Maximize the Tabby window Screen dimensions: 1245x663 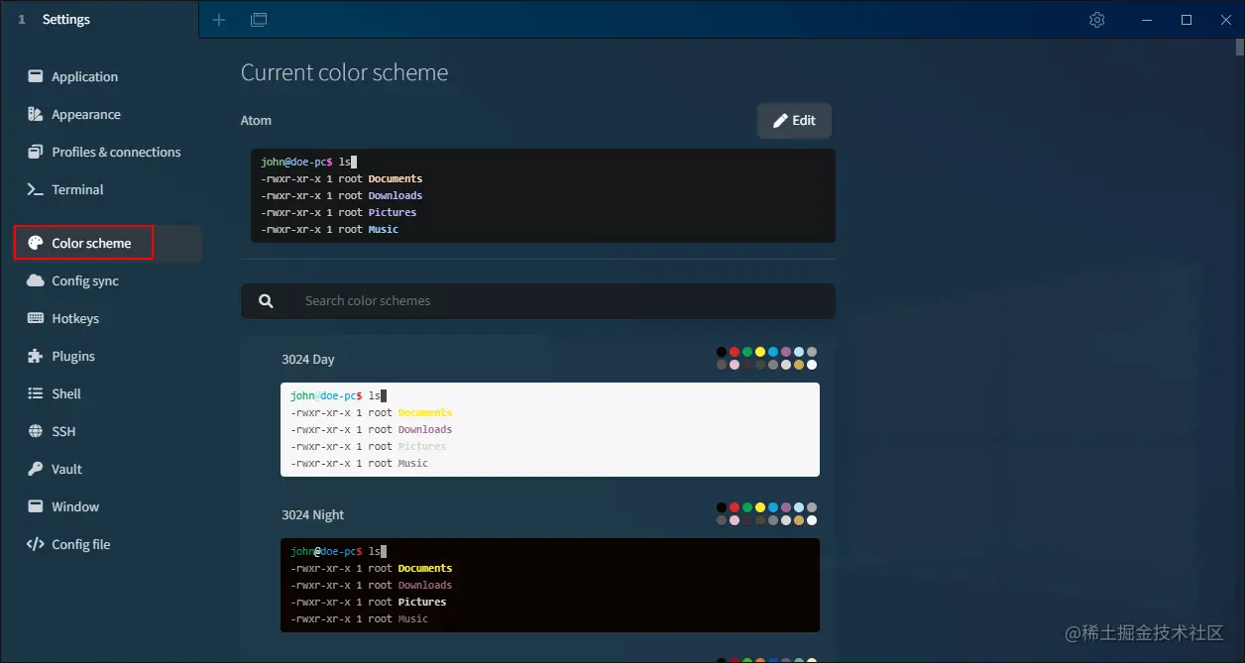tap(1187, 20)
